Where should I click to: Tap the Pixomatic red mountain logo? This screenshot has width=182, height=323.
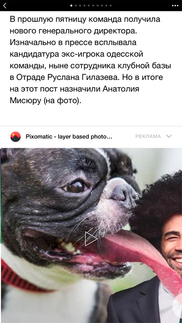tap(15, 137)
